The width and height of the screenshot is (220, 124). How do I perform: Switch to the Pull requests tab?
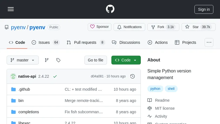(86, 42)
